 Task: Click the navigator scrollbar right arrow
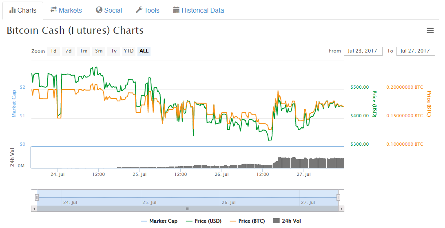pos(341,209)
